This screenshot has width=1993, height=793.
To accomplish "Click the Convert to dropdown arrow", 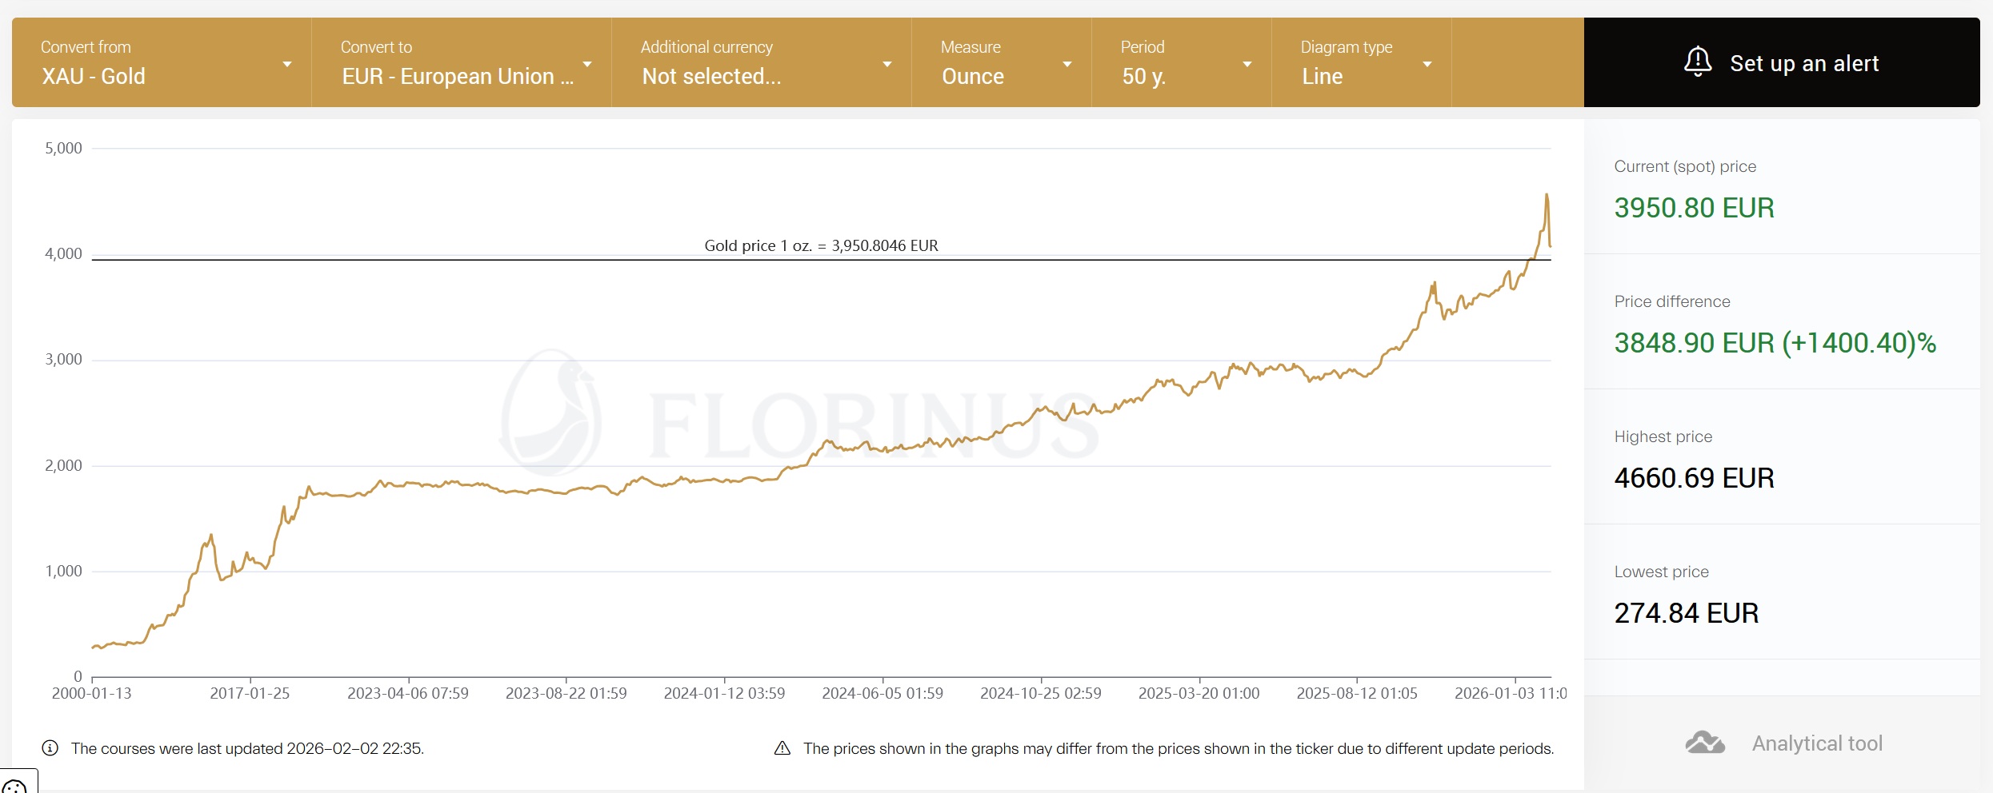I will point(587,64).
